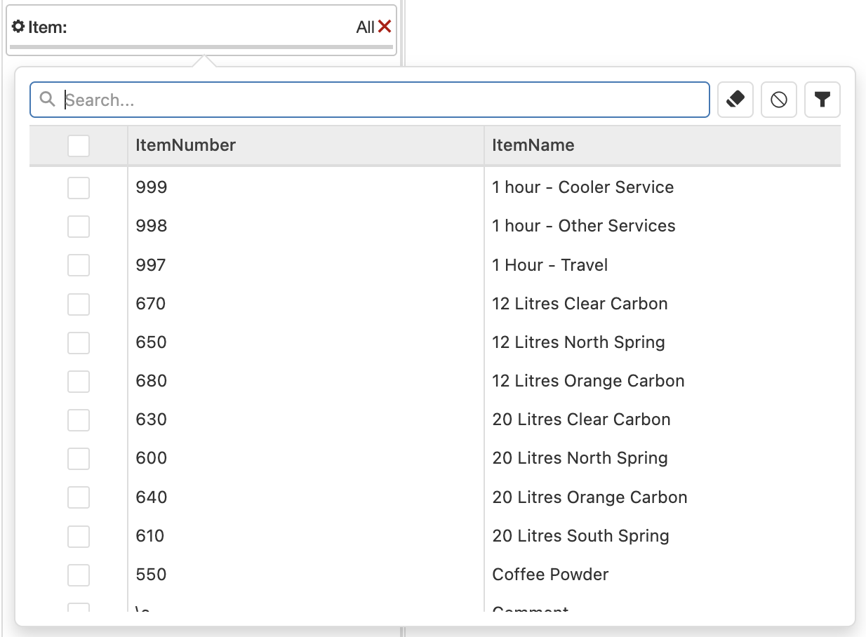Image resolution: width=866 pixels, height=637 pixels.
Task: Select '20 Litres South Spring' name
Action: tap(581, 536)
